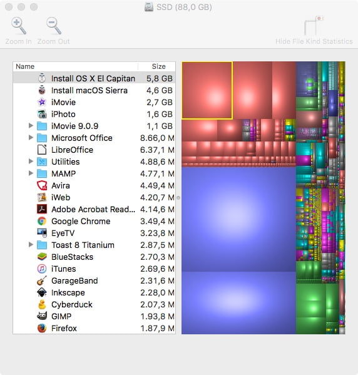
Task: Click the Zoom In label
Action: click(x=19, y=41)
